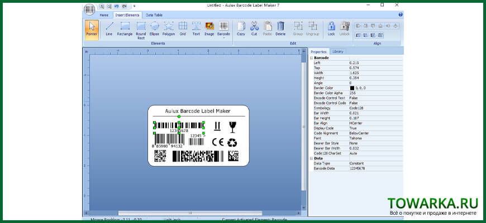Select the Polygon tool
Image resolution: width=486 pixels, height=223 pixels.
[169, 29]
